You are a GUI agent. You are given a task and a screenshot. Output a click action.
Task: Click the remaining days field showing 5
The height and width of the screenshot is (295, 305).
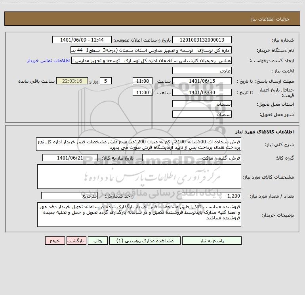pos(106,81)
